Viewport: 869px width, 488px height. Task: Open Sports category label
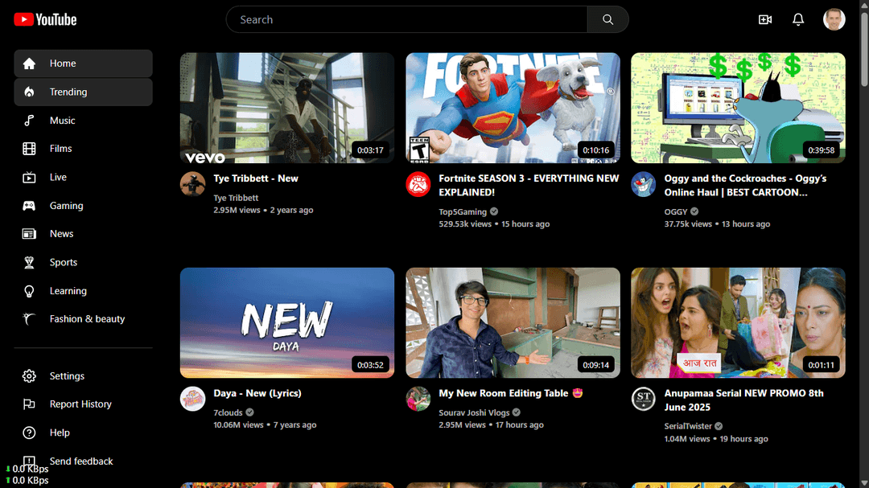point(64,263)
